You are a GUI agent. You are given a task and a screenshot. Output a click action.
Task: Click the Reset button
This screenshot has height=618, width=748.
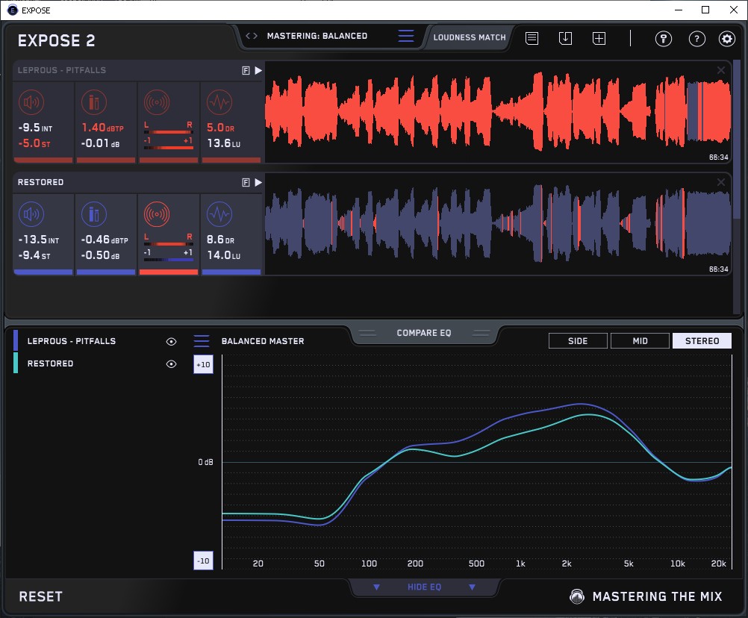tap(41, 596)
